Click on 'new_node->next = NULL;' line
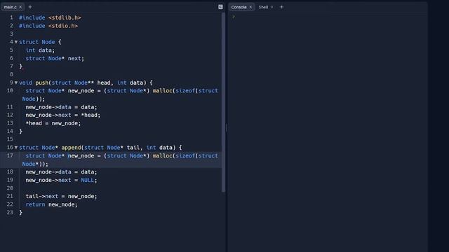Viewport: 449px width, 252px height. click(61, 181)
